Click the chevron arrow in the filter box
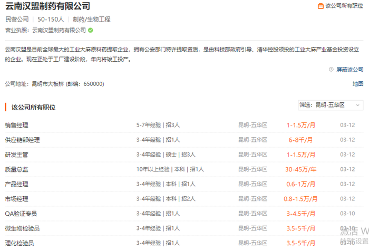Screen dimensions: 369x250 click(x=358, y=105)
